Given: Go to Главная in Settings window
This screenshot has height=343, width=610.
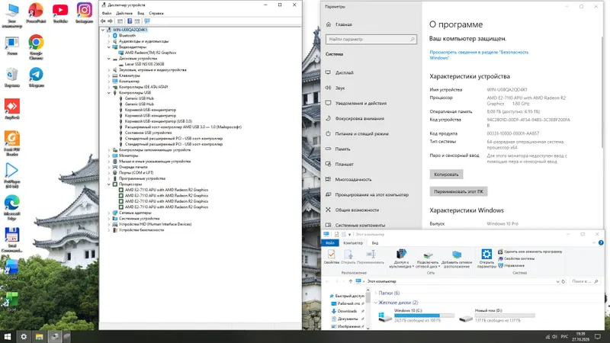Looking at the screenshot, I should (344, 24).
